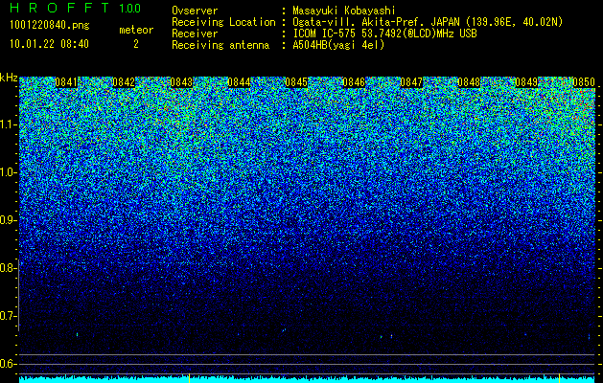Click the Receiver field label
This screenshot has height=383, width=603.
coord(195,34)
